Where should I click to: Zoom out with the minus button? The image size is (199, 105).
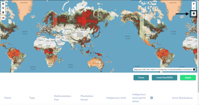click(x=194, y=8)
